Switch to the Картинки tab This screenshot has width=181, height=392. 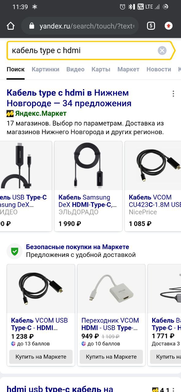coord(45,69)
